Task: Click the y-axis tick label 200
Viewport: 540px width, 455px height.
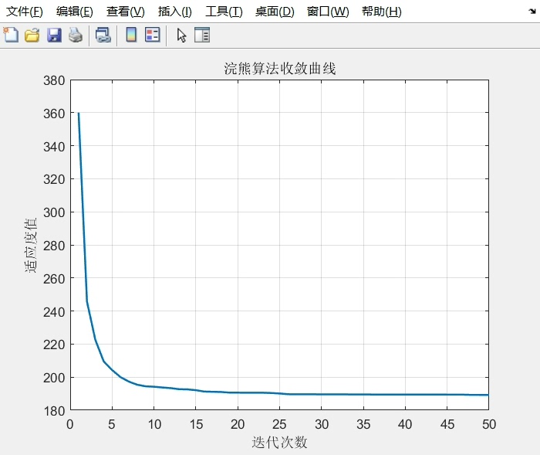Action: [54, 378]
